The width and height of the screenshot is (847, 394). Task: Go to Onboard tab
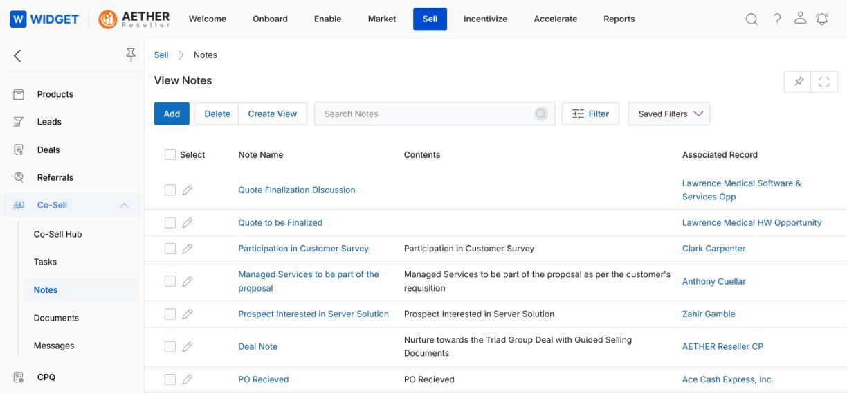click(x=270, y=19)
